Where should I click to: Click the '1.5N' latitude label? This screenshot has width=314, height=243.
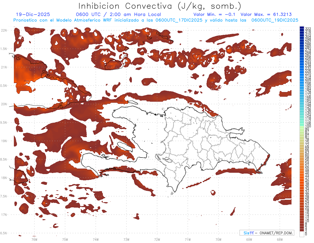(x=4, y=49)
